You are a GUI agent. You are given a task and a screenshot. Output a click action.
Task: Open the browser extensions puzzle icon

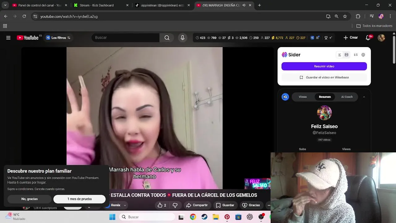[x=358, y=16]
